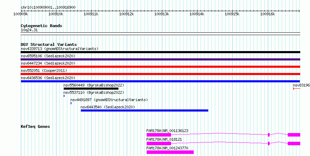Click the FAM178A NM_001243770 exon bar
The width and height of the screenshot is (310, 156).
pos(170,152)
